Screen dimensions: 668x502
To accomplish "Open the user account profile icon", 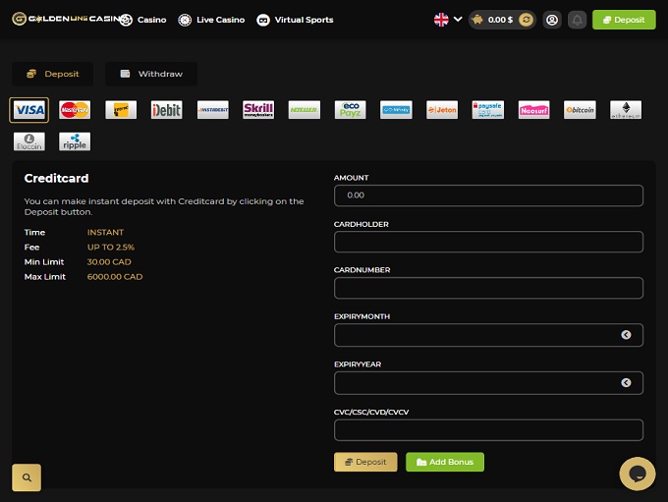I will click(552, 20).
